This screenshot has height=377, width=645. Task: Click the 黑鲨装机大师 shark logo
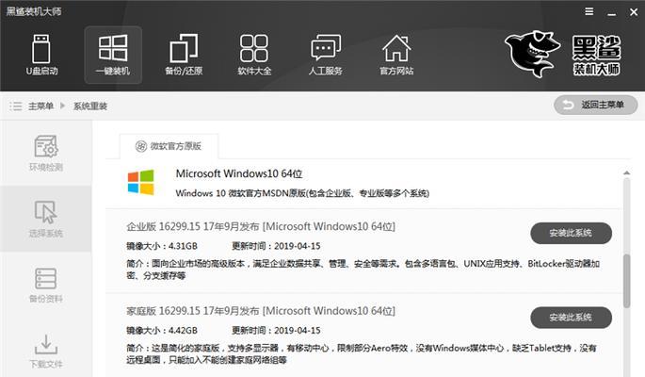(563, 54)
